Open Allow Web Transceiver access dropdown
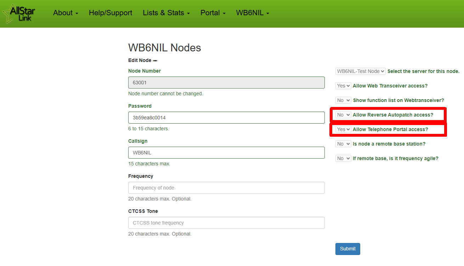The width and height of the screenshot is (464, 266). coord(343,86)
